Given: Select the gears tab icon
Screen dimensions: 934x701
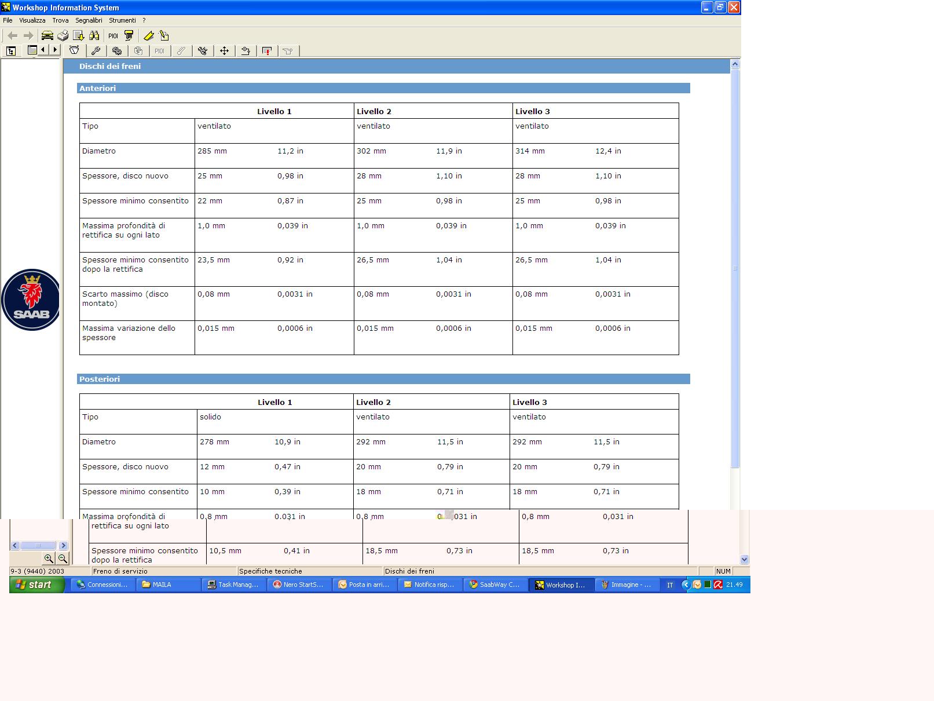Looking at the screenshot, I should tap(117, 51).
